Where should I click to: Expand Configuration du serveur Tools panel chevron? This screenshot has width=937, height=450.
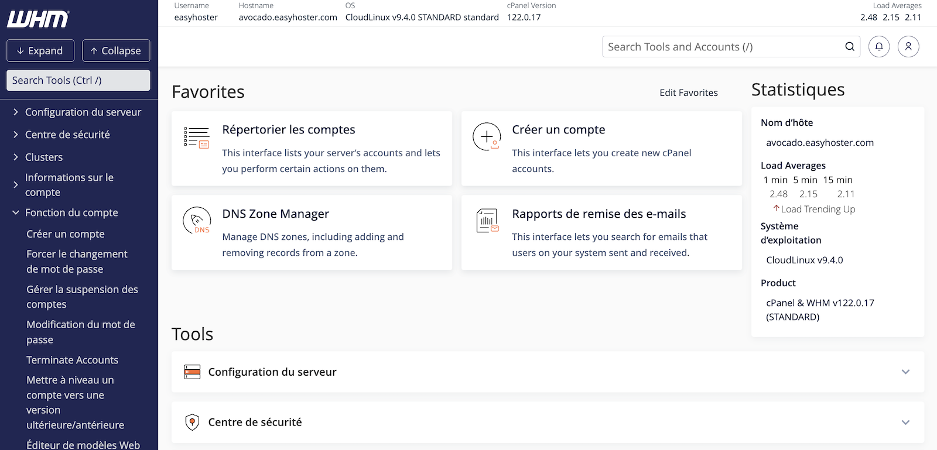pyautogui.click(x=905, y=372)
